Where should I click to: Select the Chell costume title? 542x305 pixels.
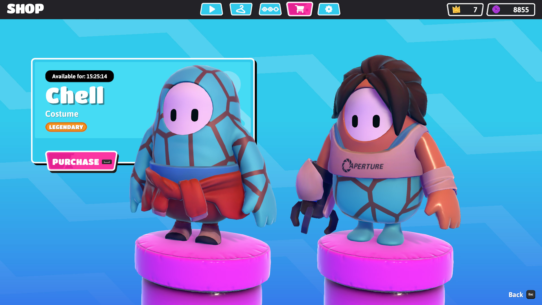click(x=75, y=95)
